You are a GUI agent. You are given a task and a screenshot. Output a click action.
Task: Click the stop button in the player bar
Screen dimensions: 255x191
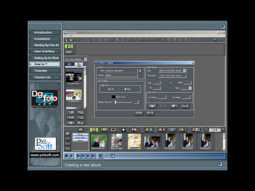tap(67, 156)
